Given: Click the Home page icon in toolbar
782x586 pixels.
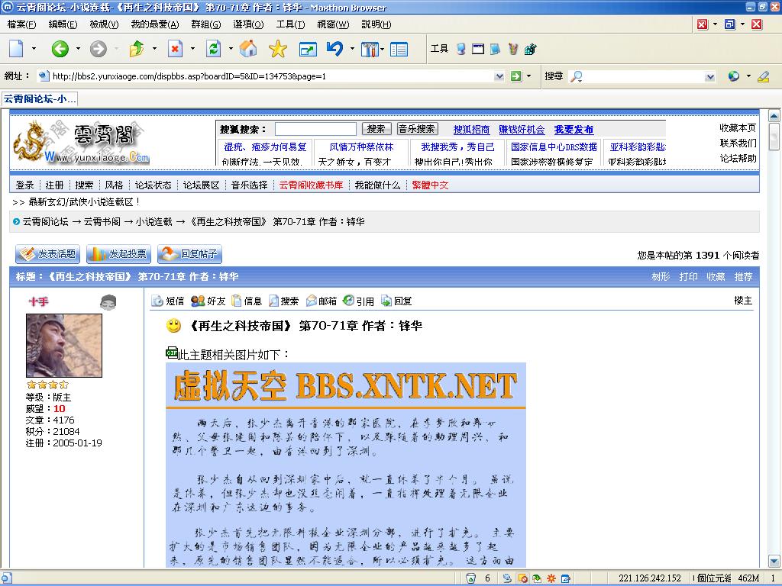Looking at the screenshot, I should [248, 50].
